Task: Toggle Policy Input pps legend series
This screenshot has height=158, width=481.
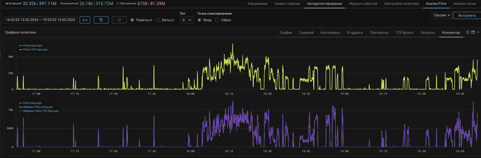Action: (x=32, y=46)
